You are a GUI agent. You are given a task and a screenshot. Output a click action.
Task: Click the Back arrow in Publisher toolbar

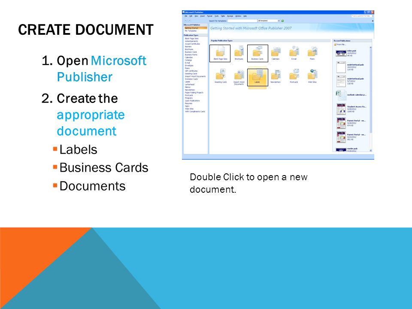[x=185, y=21]
